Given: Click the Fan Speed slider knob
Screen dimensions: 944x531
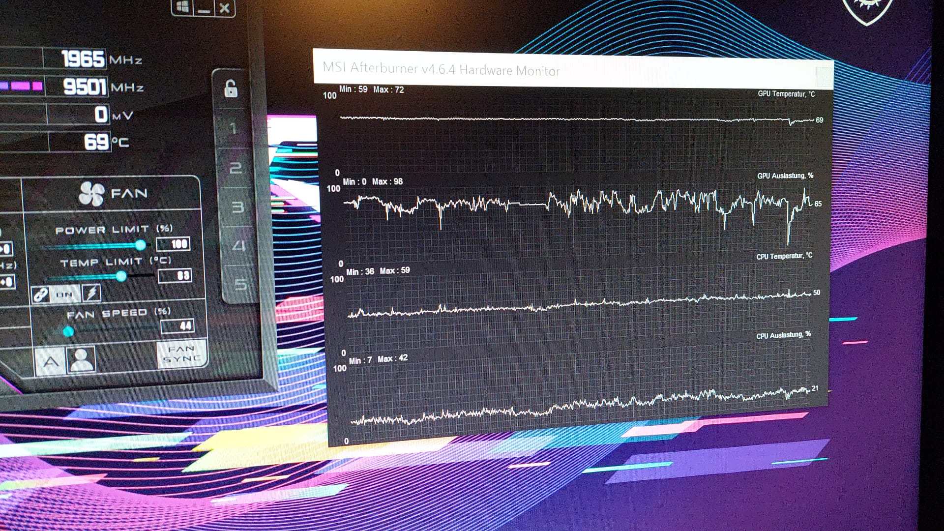Looking at the screenshot, I should (x=69, y=332).
